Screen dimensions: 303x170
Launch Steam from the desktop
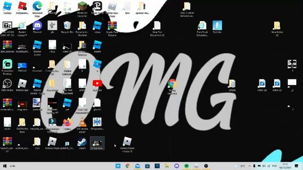click(x=82, y=143)
